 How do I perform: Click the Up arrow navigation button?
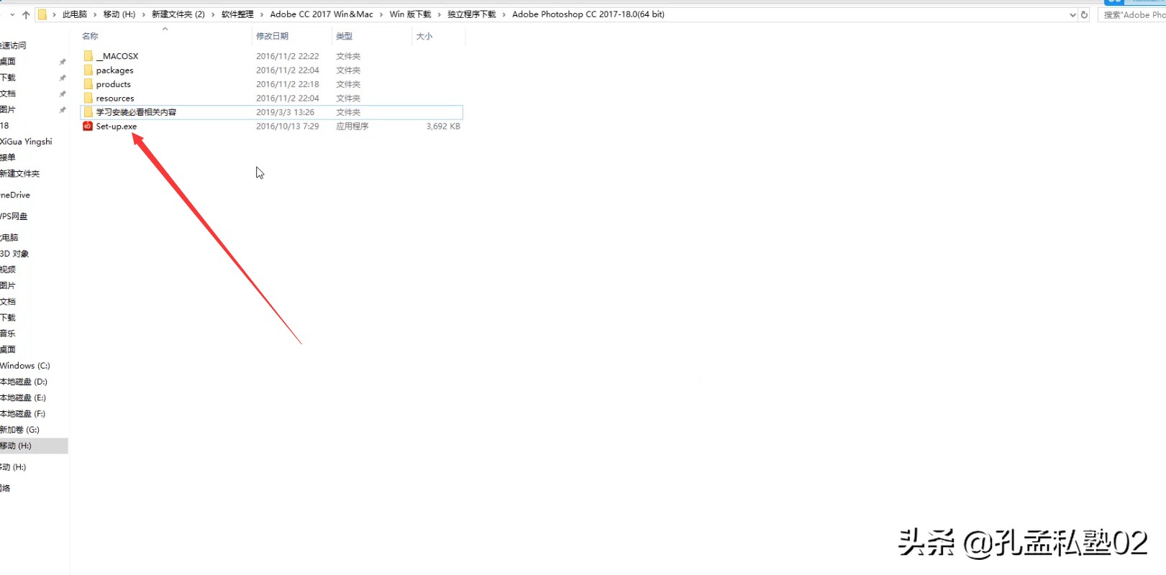pyautogui.click(x=26, y=14)
